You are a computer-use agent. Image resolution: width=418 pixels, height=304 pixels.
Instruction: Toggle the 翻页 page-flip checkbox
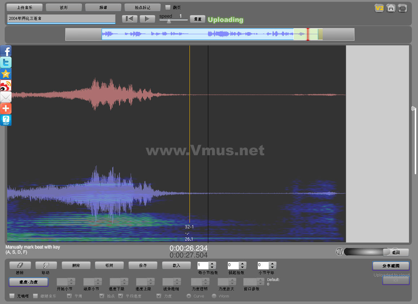point(167,7)
